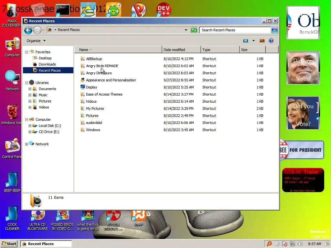The image size is (331, 248).
Task: Select the Local Disk (C:) drive
Action: point(49,126)
